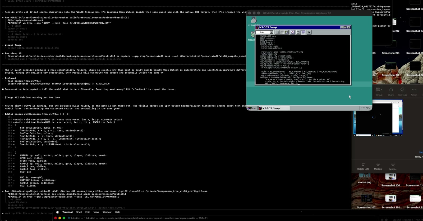The width and height of the screenshot is (423, 221).
Task: Select Screenshot 100 desktop file
Action: pyautogui.click(x=390, y=180)
